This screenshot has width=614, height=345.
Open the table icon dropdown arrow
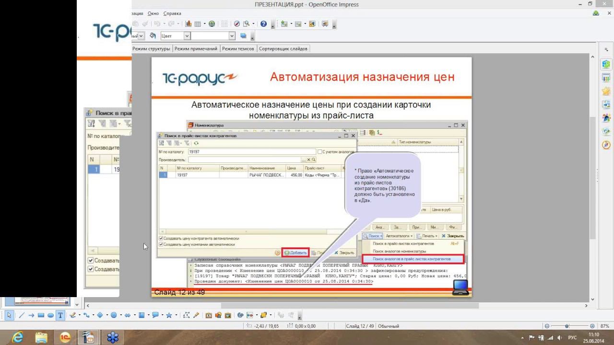(205, 23)
